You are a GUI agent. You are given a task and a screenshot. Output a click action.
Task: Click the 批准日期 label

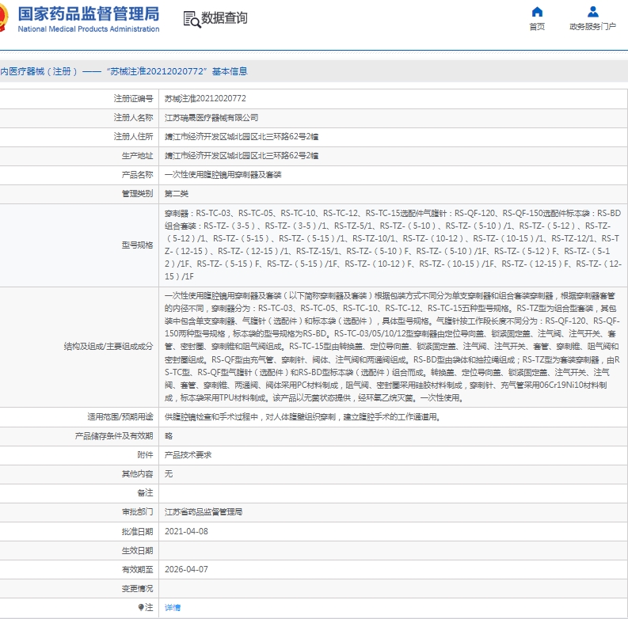click(x=137, y=531)
